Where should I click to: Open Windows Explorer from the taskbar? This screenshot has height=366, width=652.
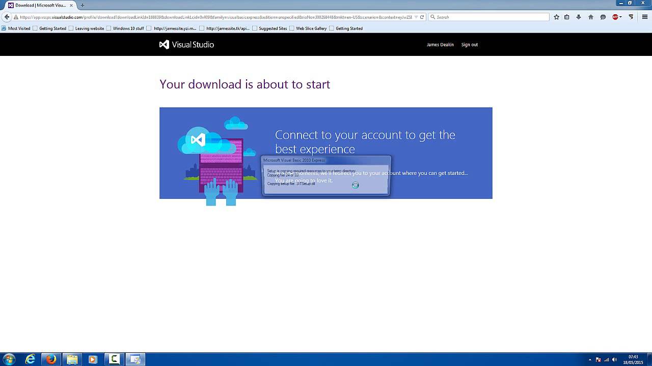point(72,359)
